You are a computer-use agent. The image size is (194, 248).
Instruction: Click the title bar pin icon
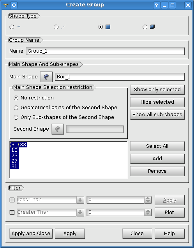pos(5,5)
